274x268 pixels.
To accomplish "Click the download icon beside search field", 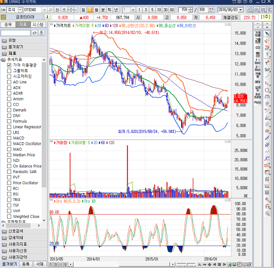I will (x=41, y=32).
